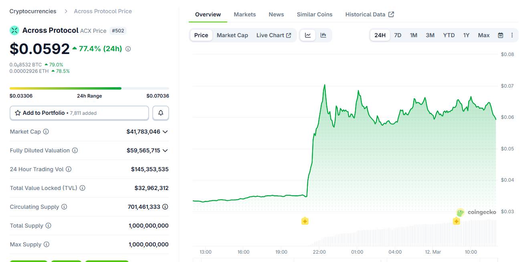The image size is (523, 262).
Task: Open the News tab
Action: pos(276,14)
